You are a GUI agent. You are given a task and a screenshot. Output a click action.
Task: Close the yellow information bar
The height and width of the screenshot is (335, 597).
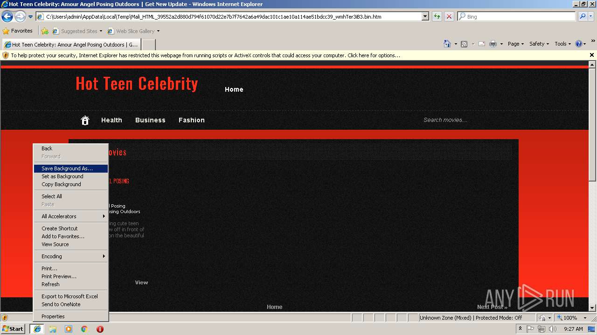click(x=592, y=55)
